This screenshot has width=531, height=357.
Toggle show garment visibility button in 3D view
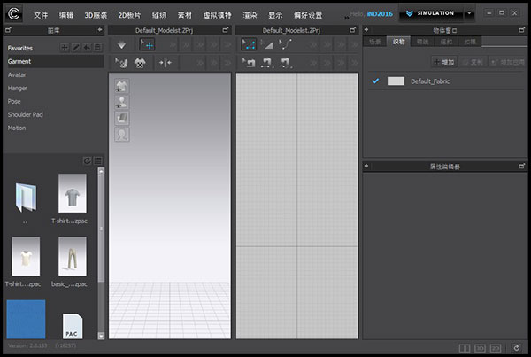click(121, 86)
